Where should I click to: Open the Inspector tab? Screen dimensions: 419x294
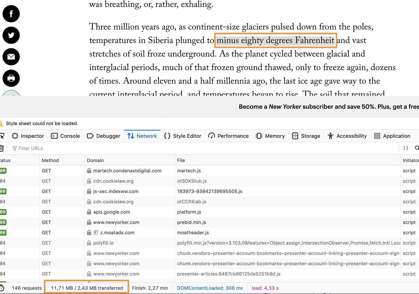point(28,136)
